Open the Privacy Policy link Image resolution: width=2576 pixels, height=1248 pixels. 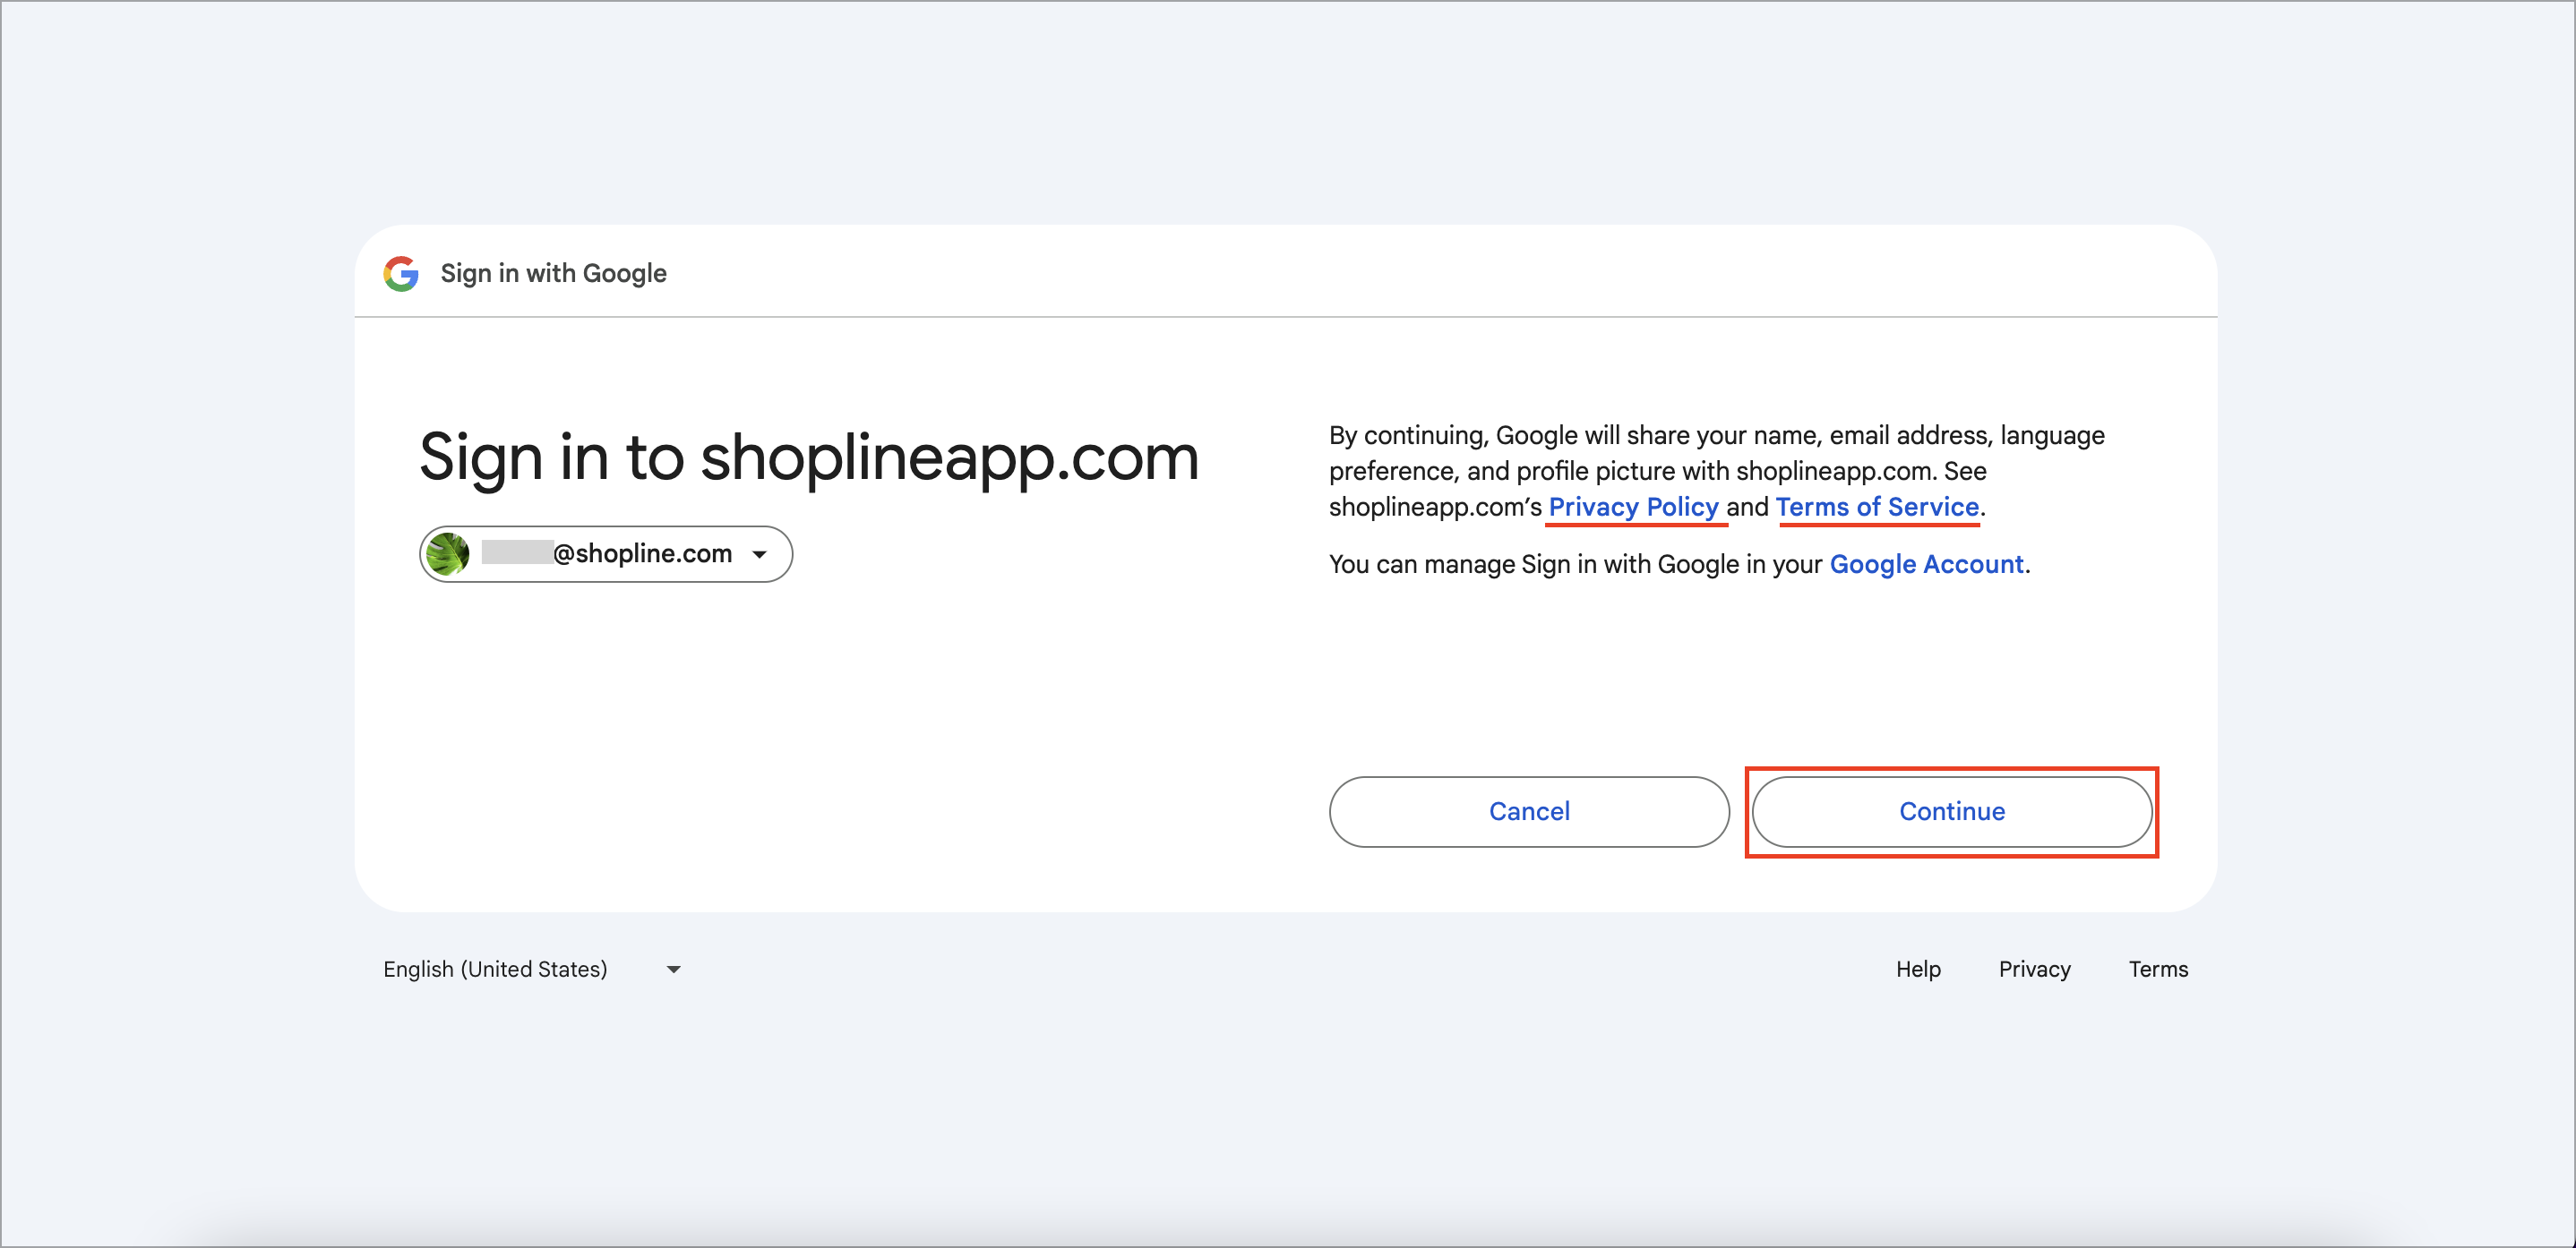[1633, 507]
